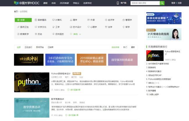Click the circle icon beside 其他
Viewport: 189px width, 121px height.
point(71,34)
